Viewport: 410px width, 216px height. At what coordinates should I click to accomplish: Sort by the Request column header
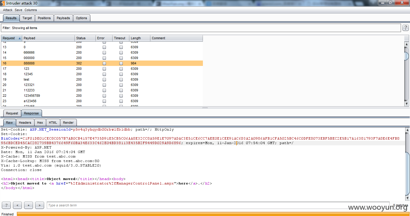click(11, 38)
